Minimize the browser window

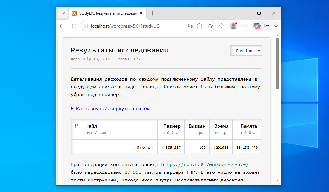point(244,13)
